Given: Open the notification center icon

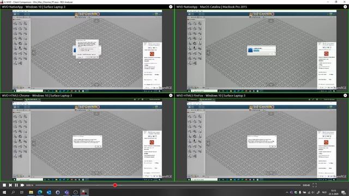Looking at the screenshot, I should [344, 192].
